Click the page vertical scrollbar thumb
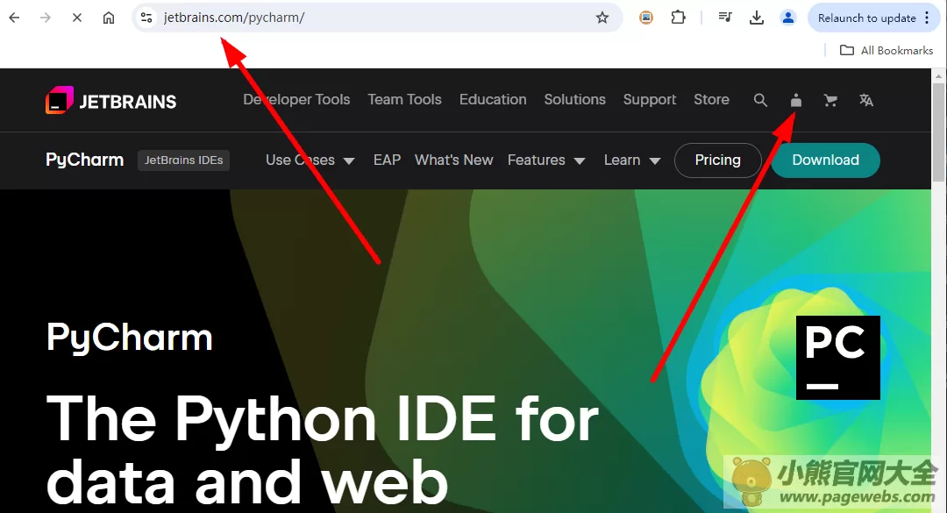Viewport: 947px width, 513px height. (x=938, y=132)
